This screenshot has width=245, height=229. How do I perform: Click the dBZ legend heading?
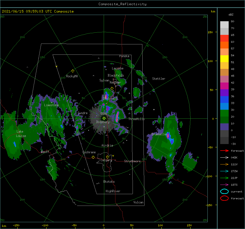point(231,14)
